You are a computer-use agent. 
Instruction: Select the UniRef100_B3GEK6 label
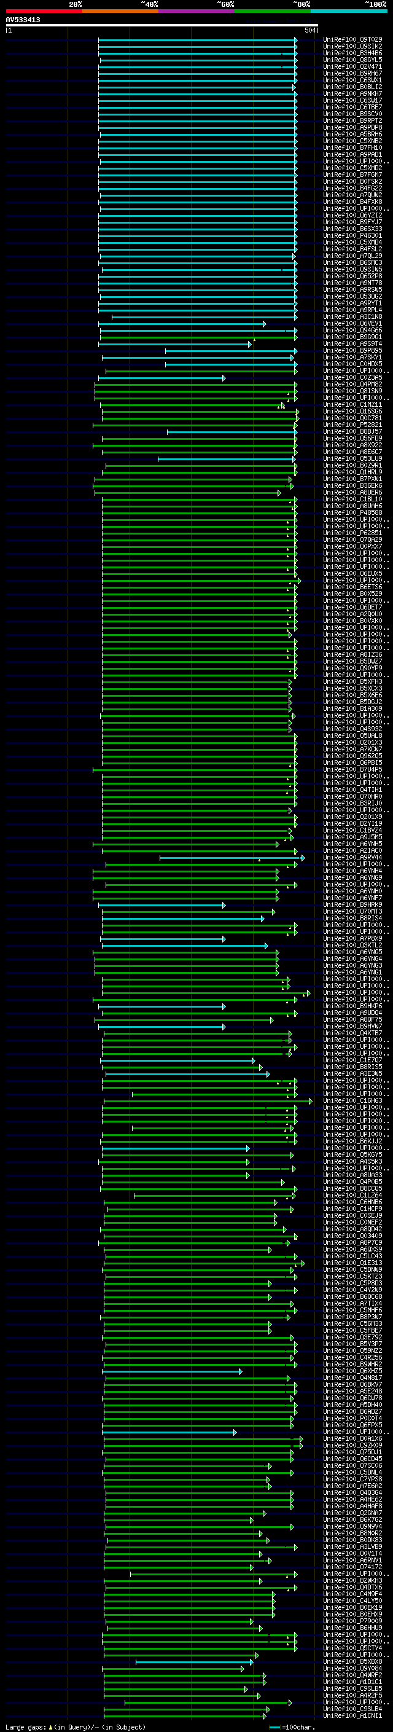pos(352,485)
